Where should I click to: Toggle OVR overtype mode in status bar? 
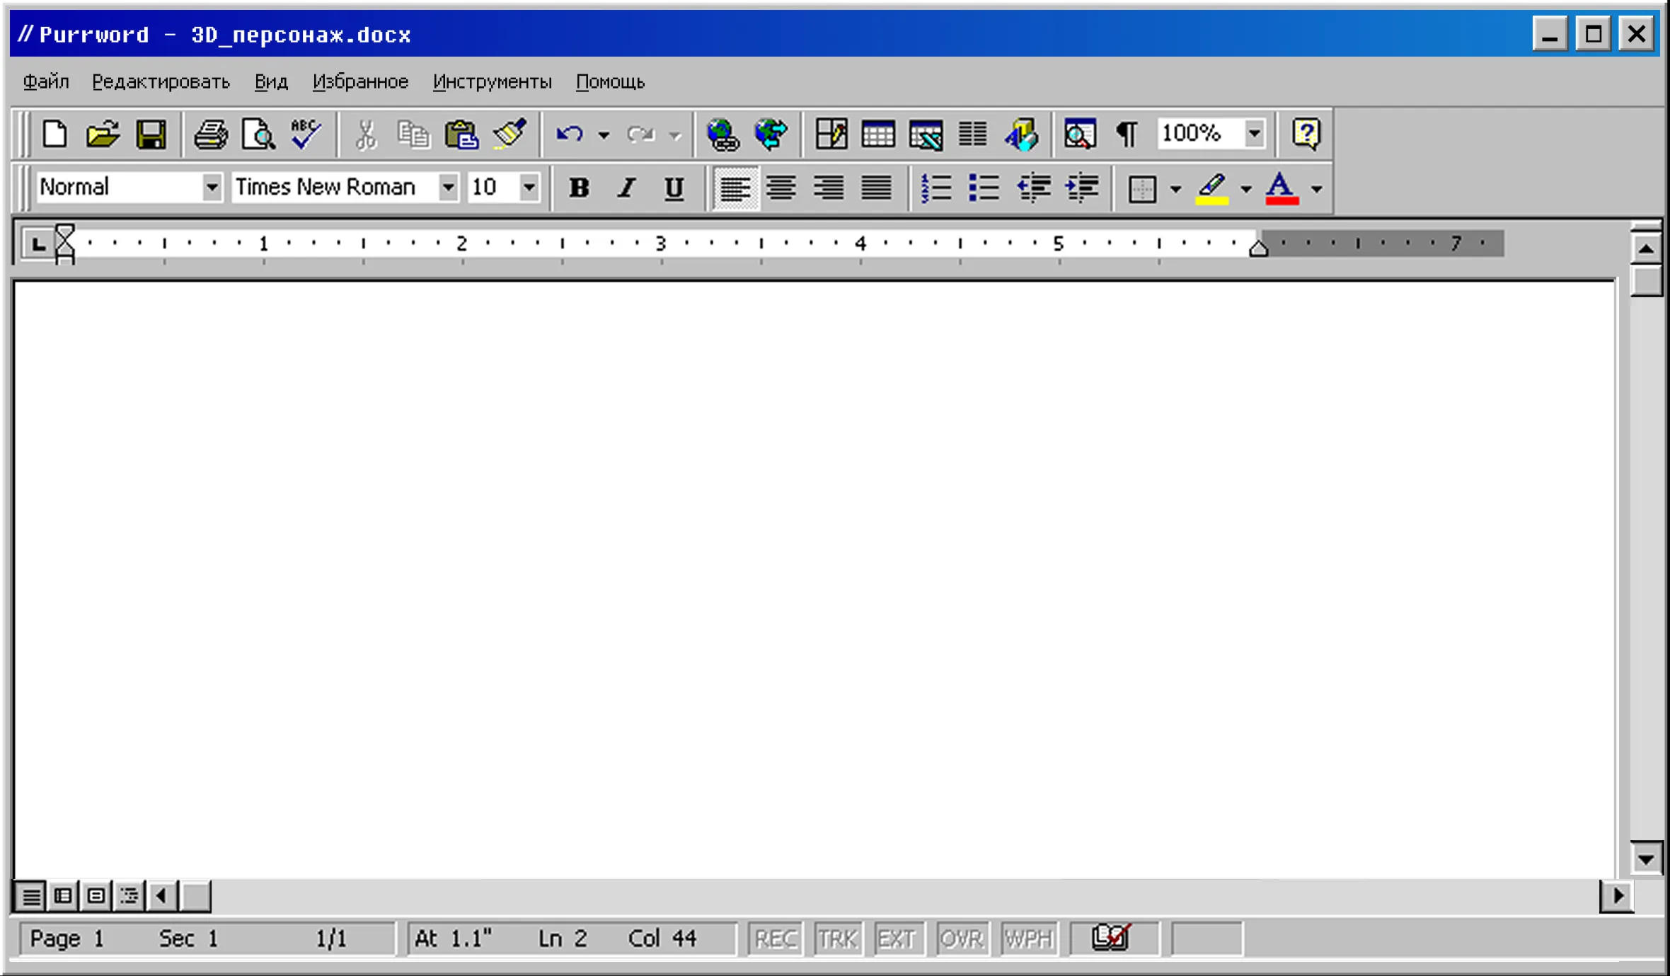(x=961, y=938)
